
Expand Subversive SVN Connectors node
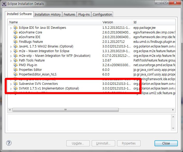click(11, 84)
